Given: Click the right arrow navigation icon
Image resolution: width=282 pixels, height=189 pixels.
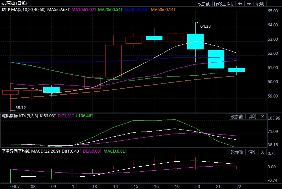Looking at the screenshot, I should (x=249, y=4).
